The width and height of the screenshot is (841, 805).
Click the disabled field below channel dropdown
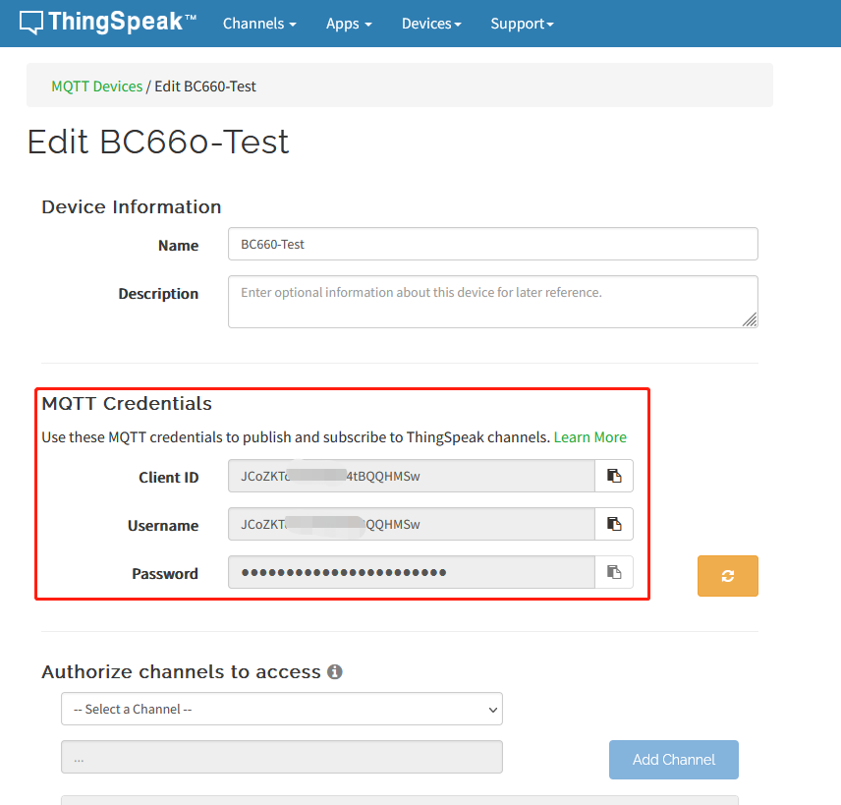pos(282,757)
